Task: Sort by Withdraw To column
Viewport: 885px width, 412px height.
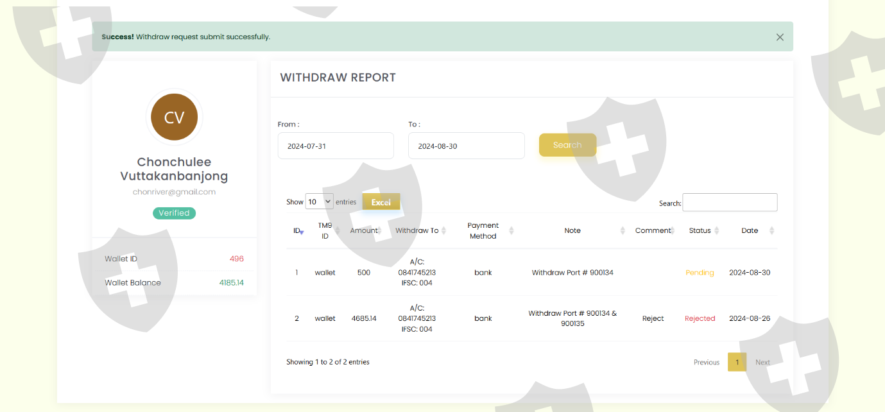Action: coord(417,231)
